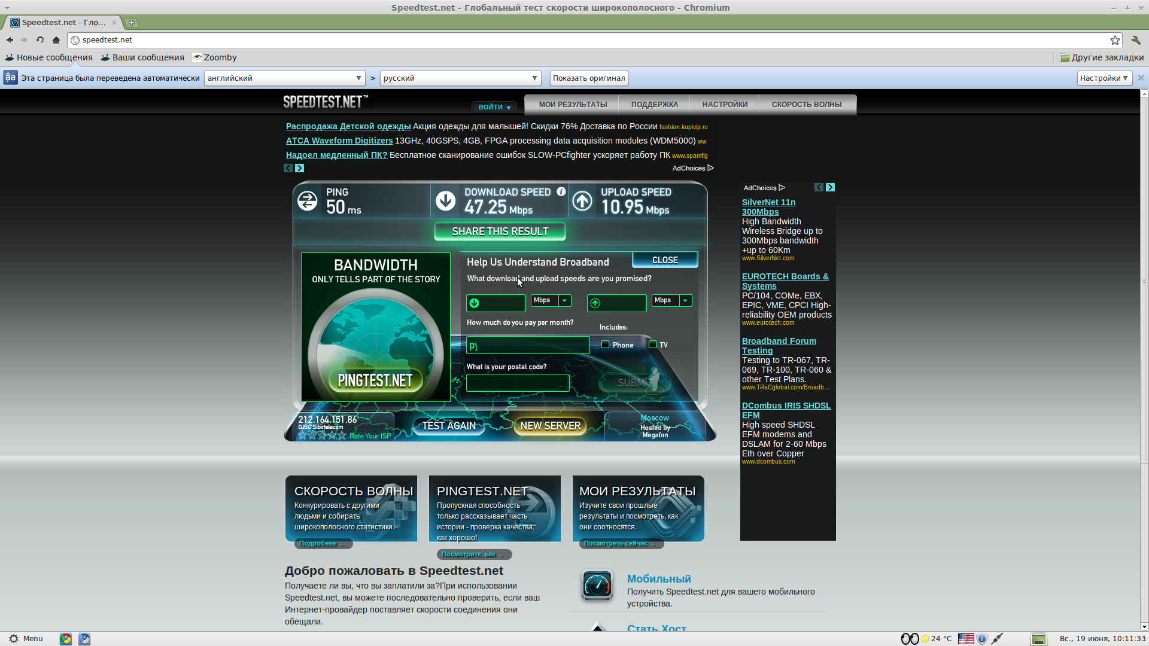Click Показать оригинал button
Viewport: 1149px width, 646px height.
(x=589, y=78)
